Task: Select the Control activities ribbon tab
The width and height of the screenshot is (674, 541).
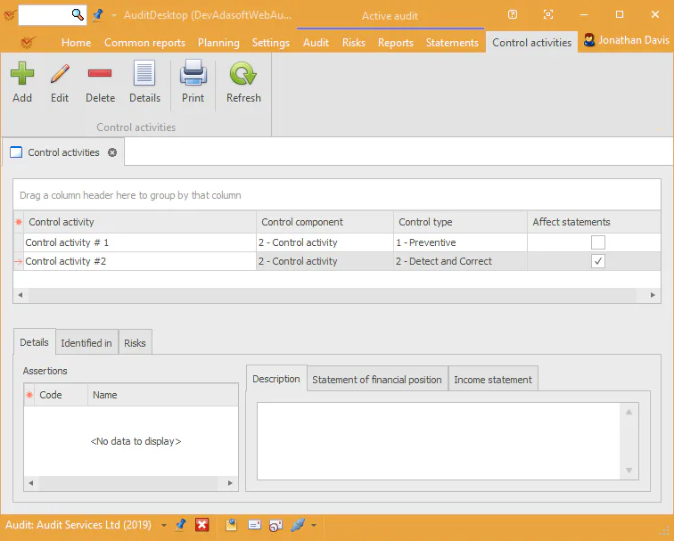Action: 531,43
